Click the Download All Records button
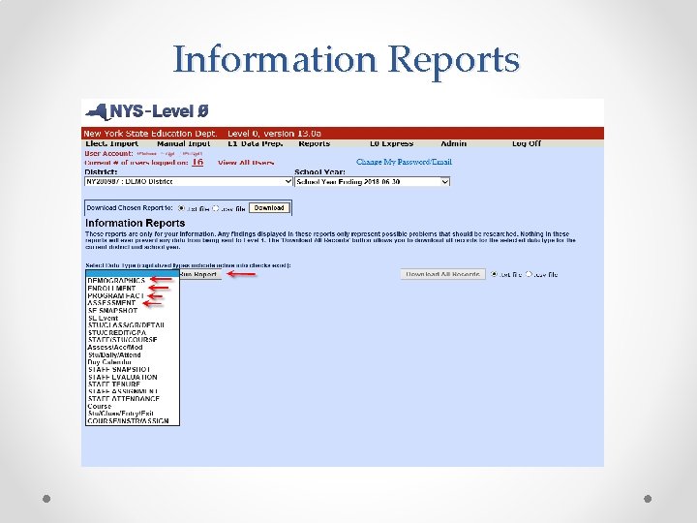Screen dimensions: 697x523 pyautogui.click(x=442, y=274)
